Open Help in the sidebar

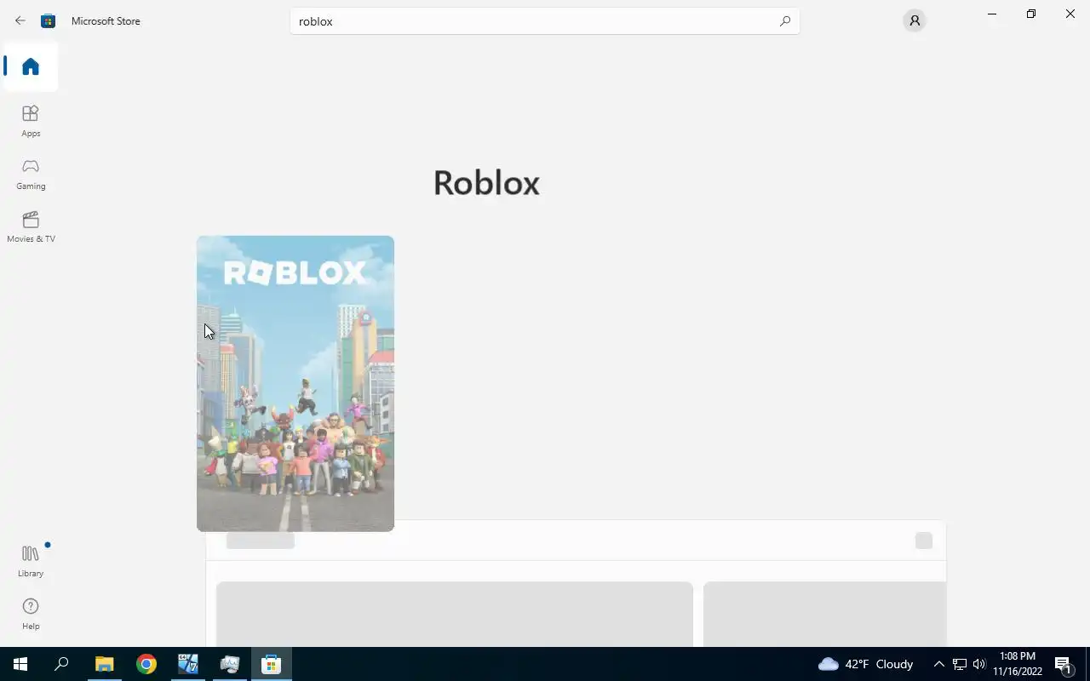coord(31,614)
